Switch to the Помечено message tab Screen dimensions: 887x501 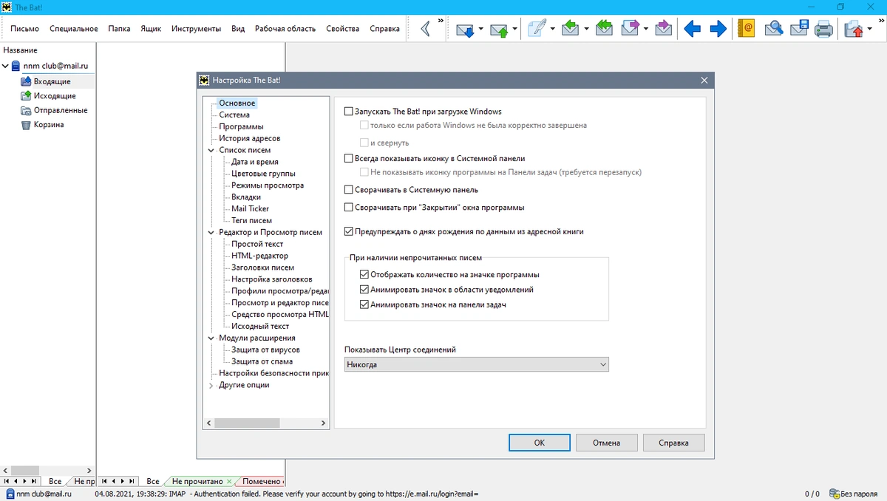262,482
